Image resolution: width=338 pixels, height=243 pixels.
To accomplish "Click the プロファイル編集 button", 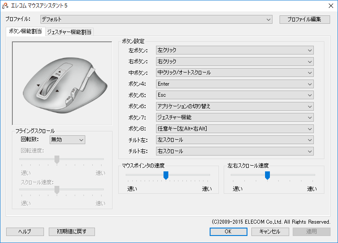I will [x=304, y=19].
